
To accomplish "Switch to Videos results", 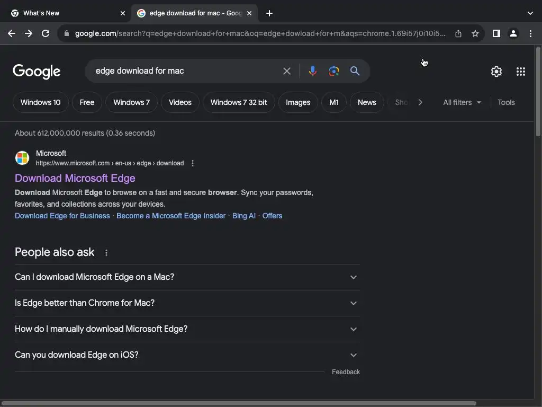I will tap(180, 102).
